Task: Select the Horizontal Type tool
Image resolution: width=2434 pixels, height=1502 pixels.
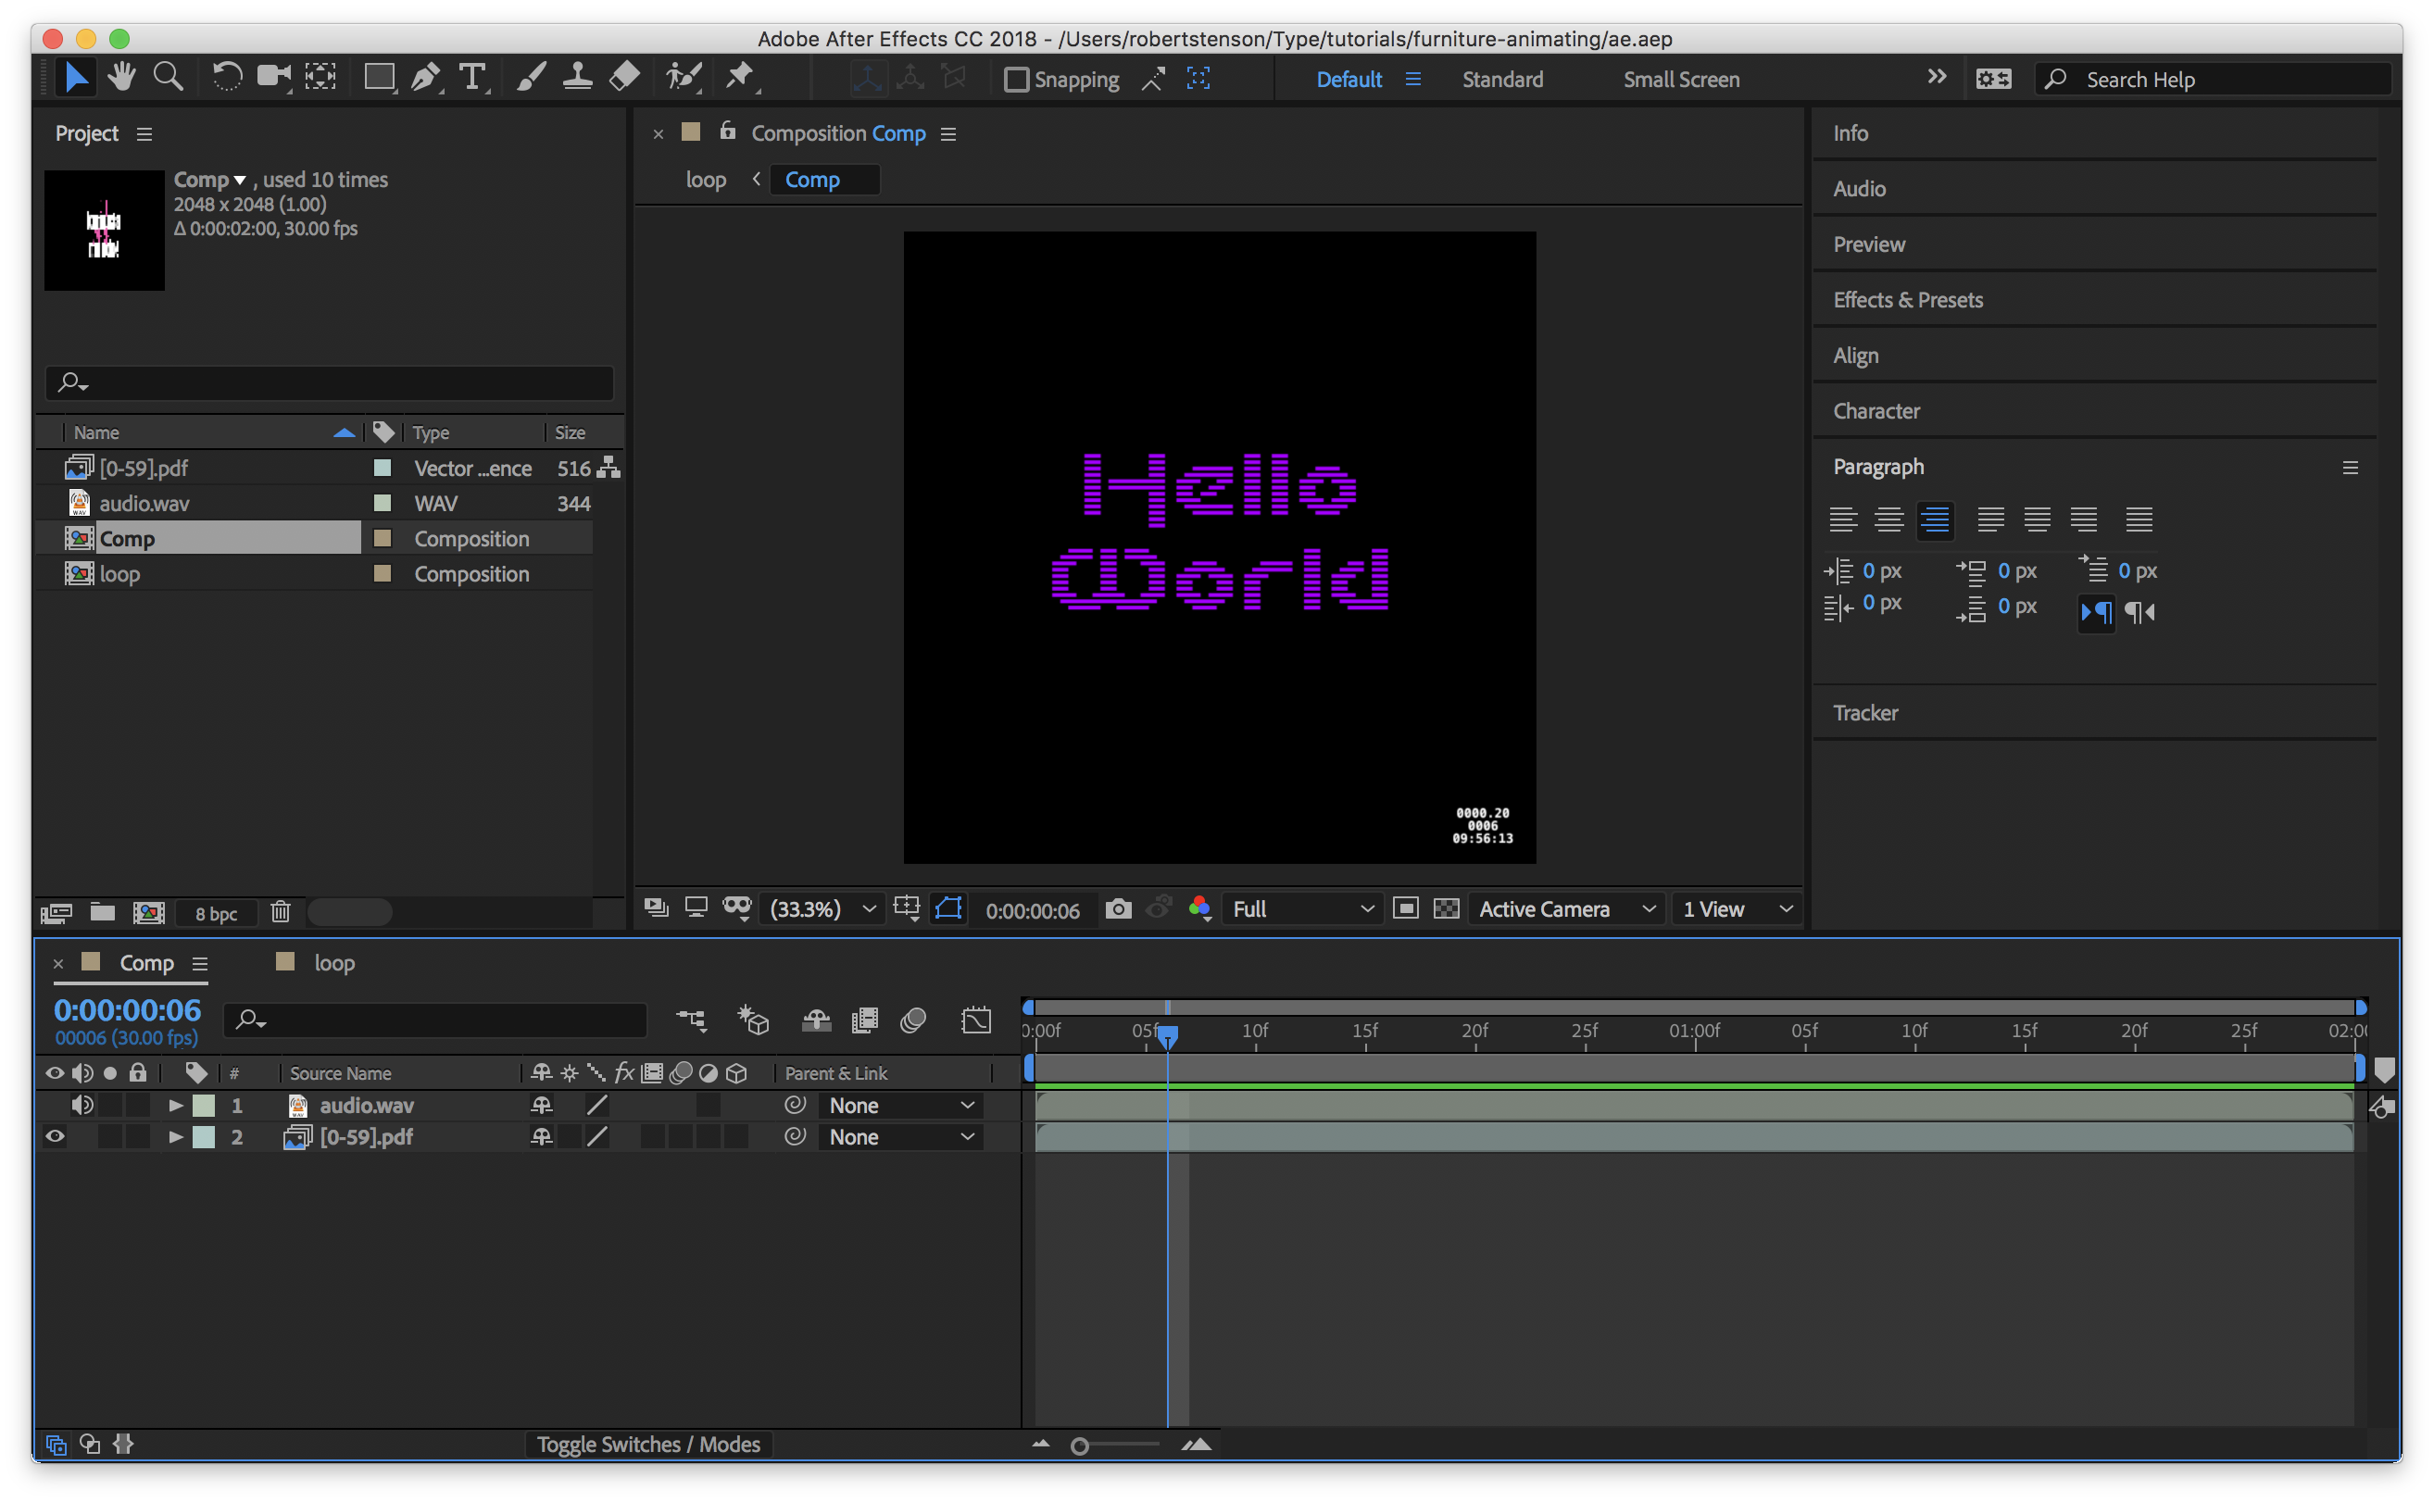Action: coord(472,78)
